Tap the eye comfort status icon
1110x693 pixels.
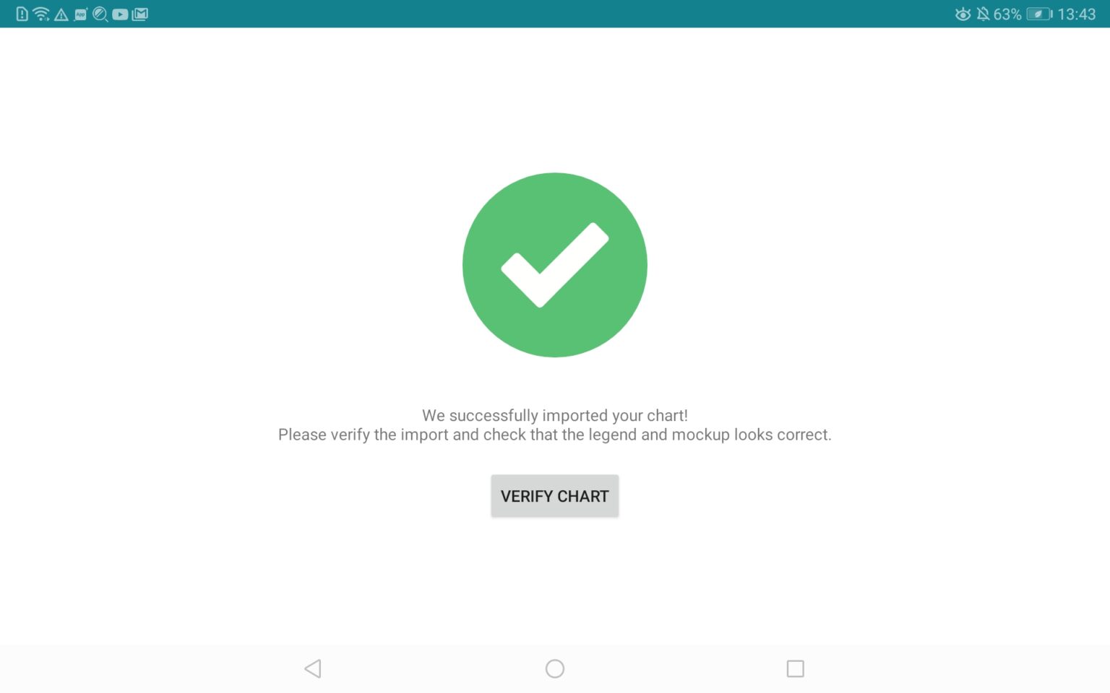[963, 14]
